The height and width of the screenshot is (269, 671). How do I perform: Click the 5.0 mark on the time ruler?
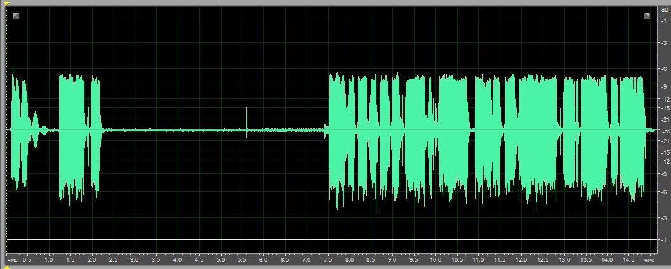[x=220, y=260]
